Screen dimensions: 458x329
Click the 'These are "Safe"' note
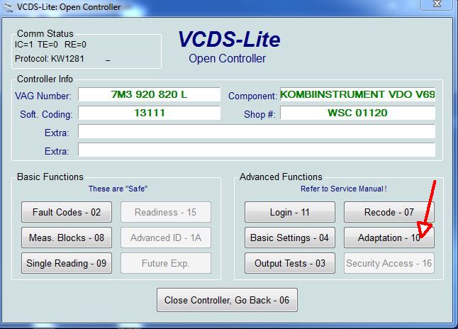[x=118, y=189]
